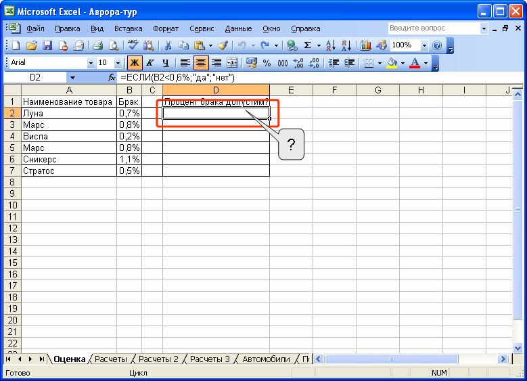Toggle Center alignment
527x381 pixels.
pos(201,63)
